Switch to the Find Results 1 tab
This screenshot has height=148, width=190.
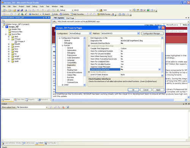51,143
